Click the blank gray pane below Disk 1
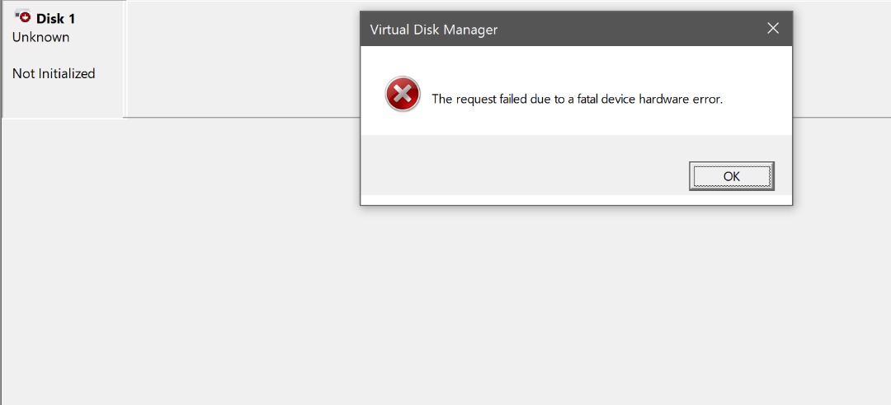The height and width of the screenshot is (405, 891). click(63, 247)
